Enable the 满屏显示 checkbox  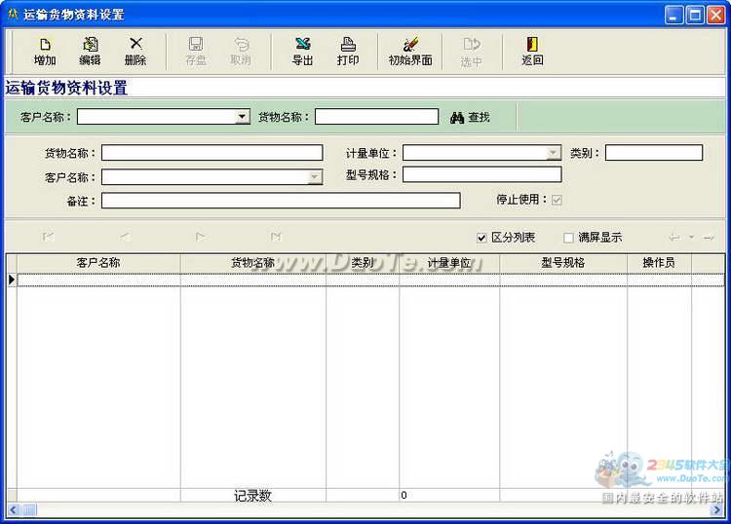tap(569, 238)
